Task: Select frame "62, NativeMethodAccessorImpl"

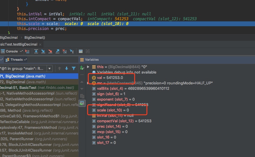Action: (x=39, y=99)
